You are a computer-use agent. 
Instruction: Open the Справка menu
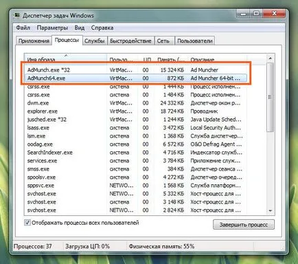tap(102, 28)
